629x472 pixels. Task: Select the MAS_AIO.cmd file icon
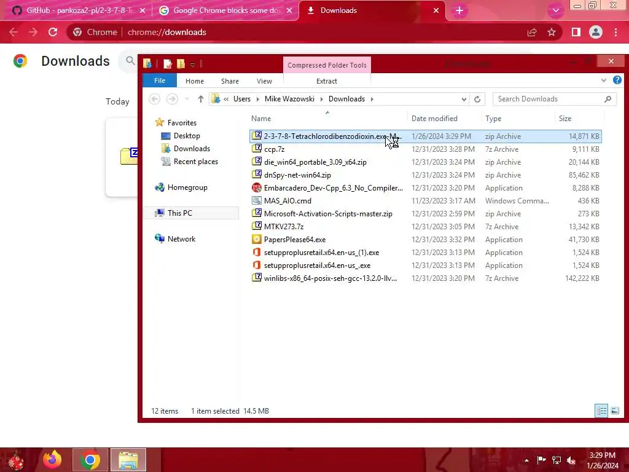[x=257, y=201]
